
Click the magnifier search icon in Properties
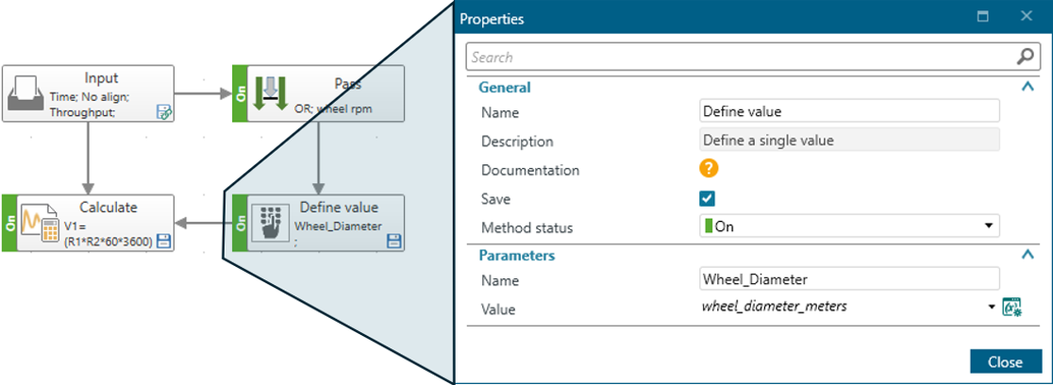[1026, 58]
